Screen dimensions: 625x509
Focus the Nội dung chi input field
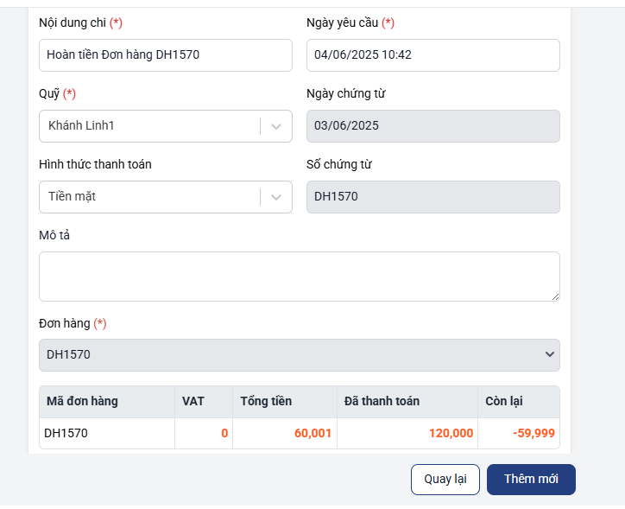click(166, 55)
